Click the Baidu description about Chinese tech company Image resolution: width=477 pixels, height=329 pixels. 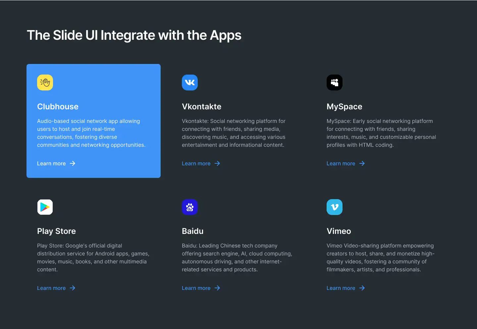pos(237,258)
